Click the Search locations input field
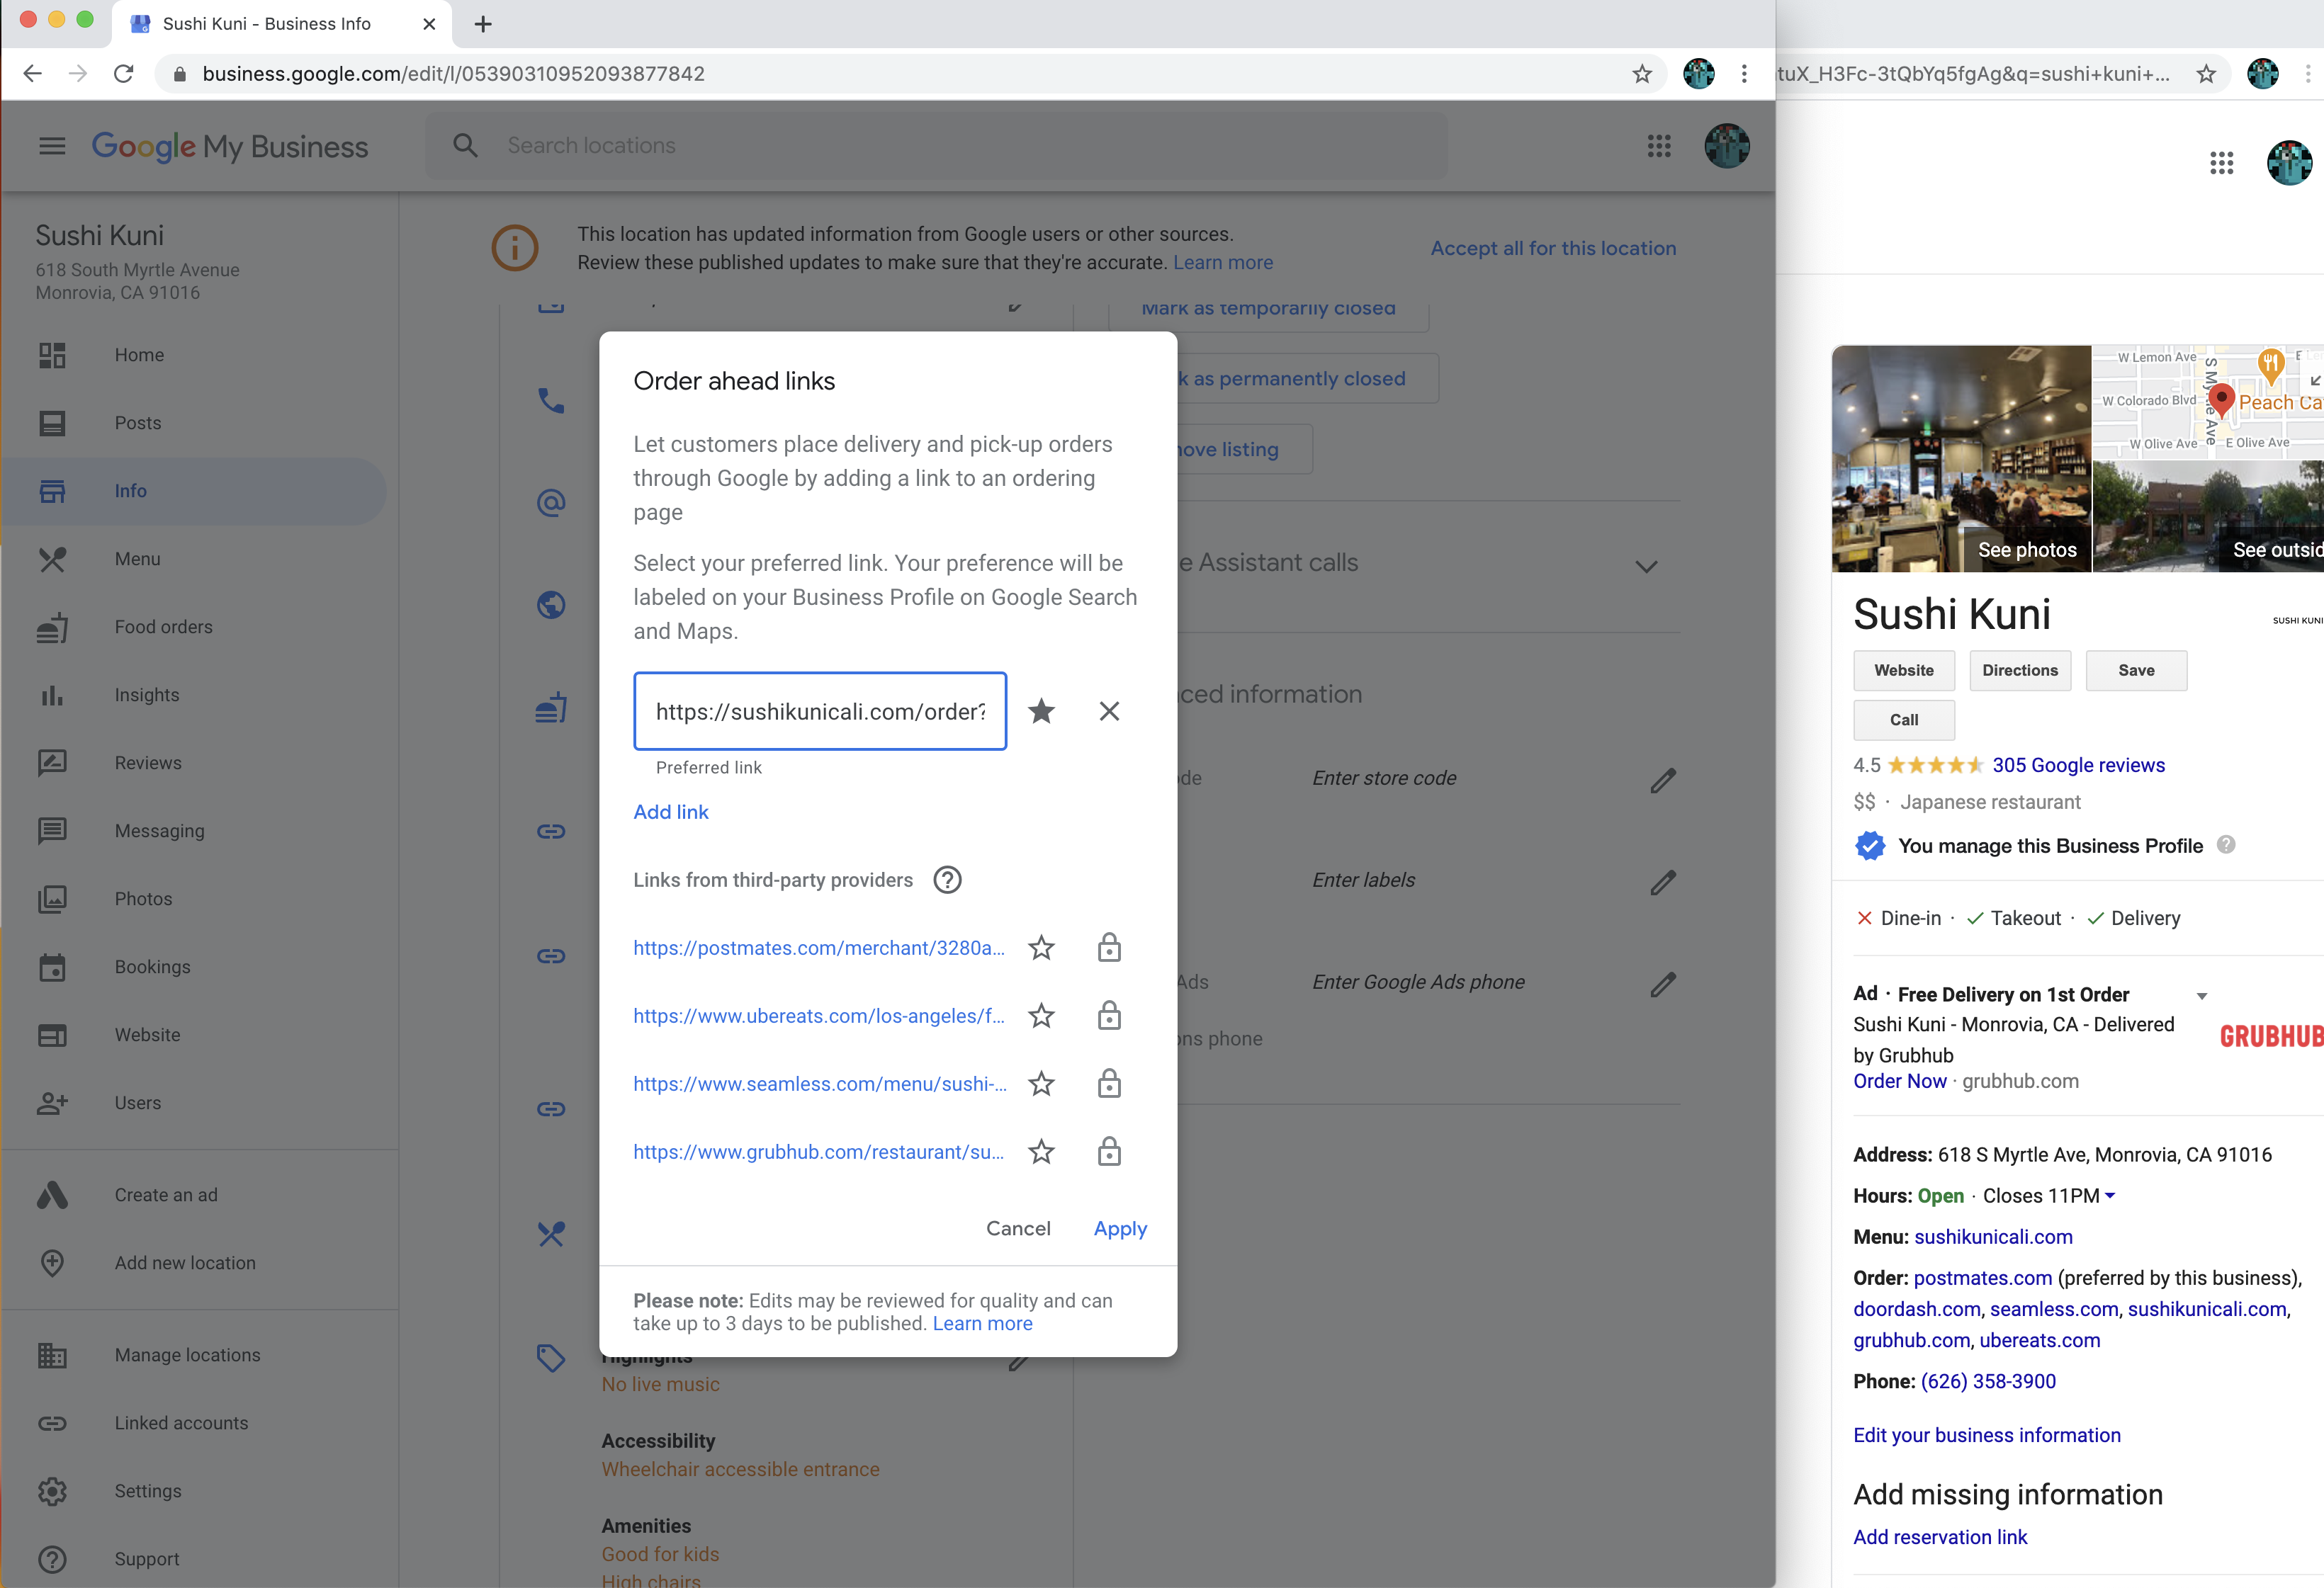Viewport: 2324px width, 1588px height. coord(936,146)
